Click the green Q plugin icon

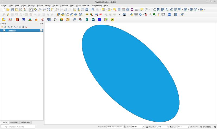coord(87,20)
